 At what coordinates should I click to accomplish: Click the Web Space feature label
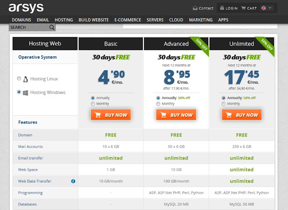point(28,169)
